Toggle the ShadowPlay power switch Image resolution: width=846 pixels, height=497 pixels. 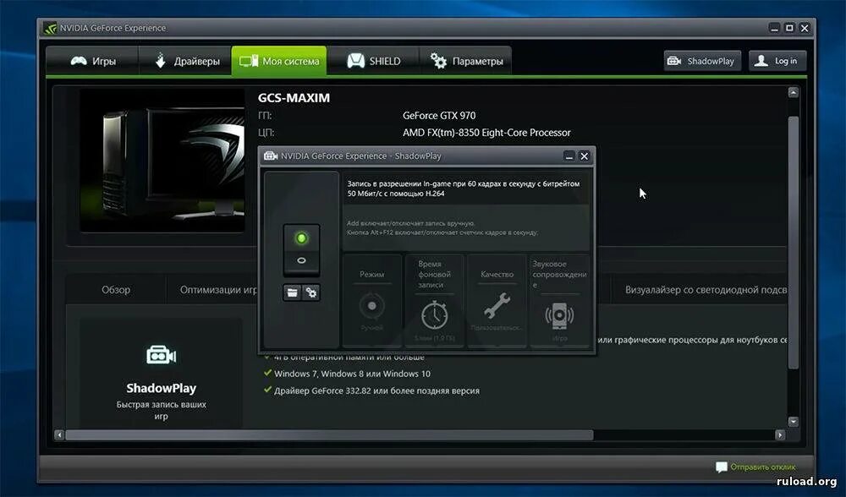[301, 249]
